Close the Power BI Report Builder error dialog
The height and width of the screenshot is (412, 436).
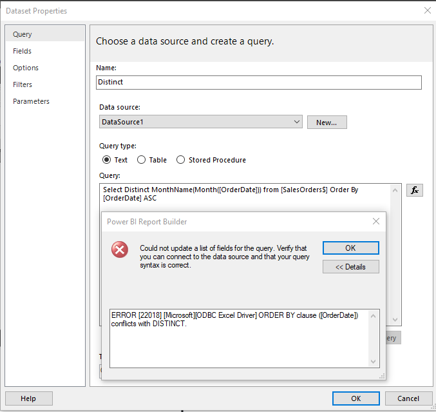(376, 221)
